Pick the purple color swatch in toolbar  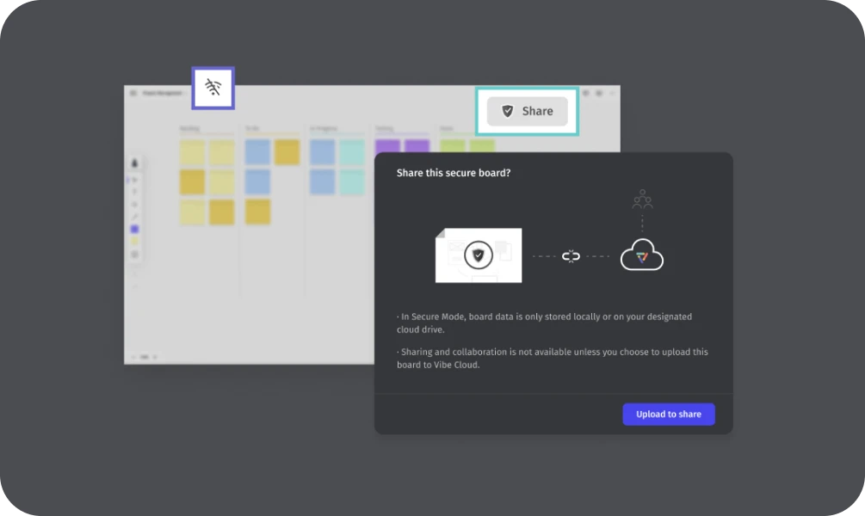[x=134, y=230]
